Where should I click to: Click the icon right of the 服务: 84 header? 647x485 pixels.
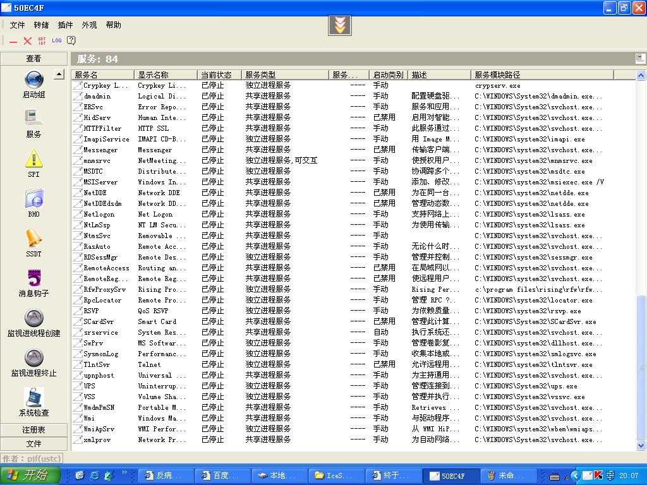[x=640, y=59]
